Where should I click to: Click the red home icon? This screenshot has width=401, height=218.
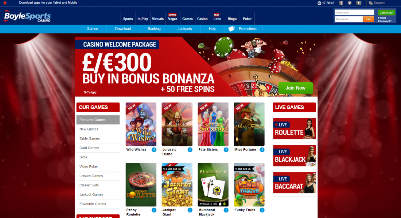click(x=5, y=3)
